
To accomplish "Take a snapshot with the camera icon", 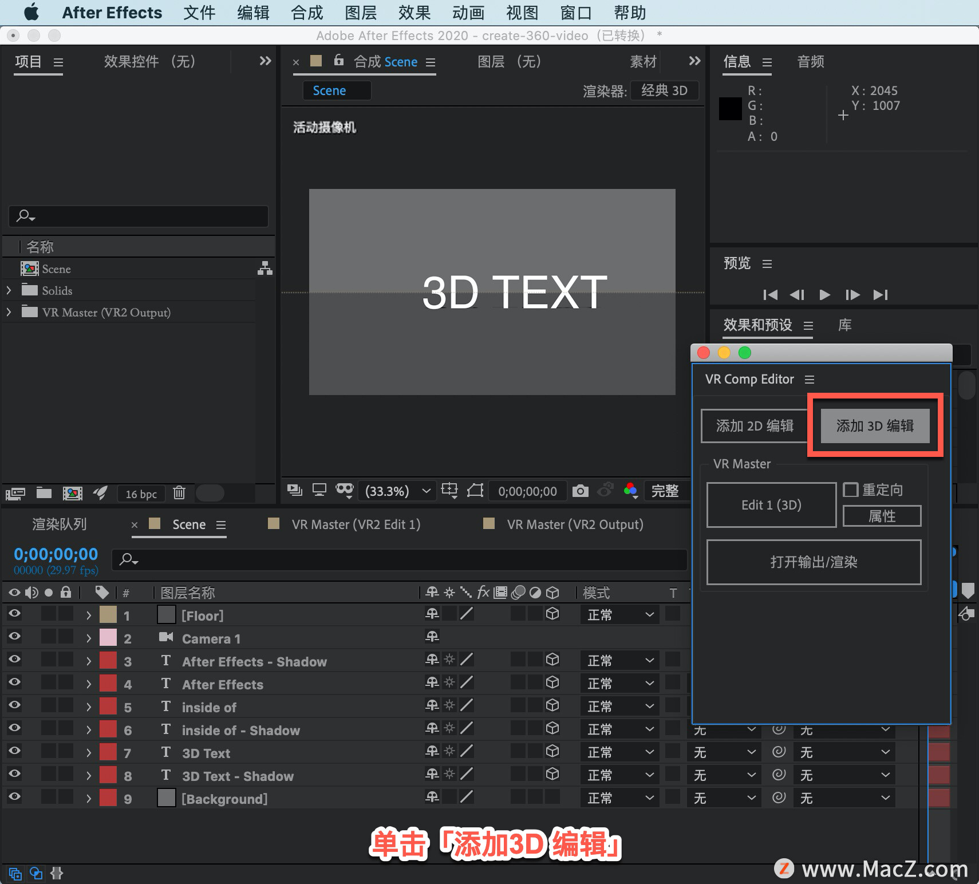I will tap(581, 491).
